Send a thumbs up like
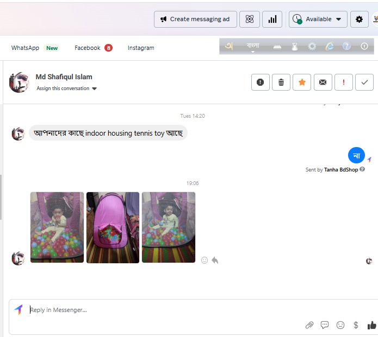Image resolution: width=378 pixels, height=337 pixels. (372, 325)
